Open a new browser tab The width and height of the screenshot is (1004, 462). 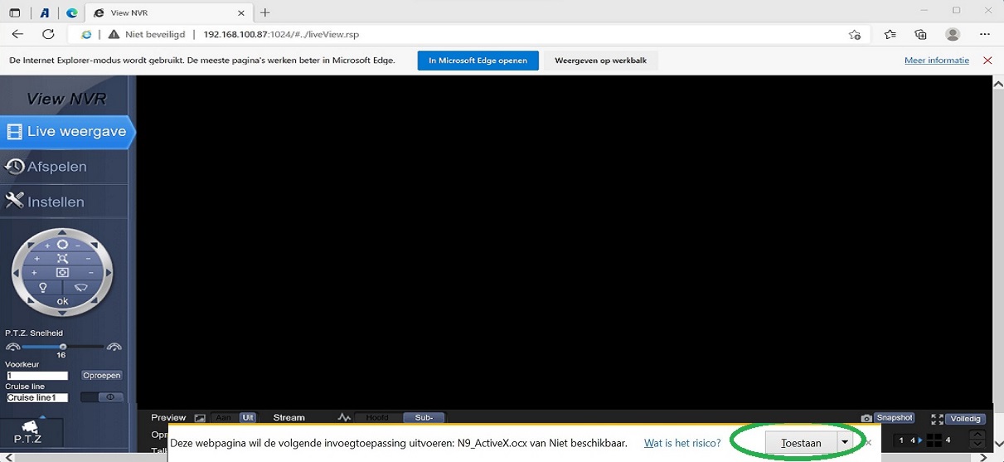point(265,12)
